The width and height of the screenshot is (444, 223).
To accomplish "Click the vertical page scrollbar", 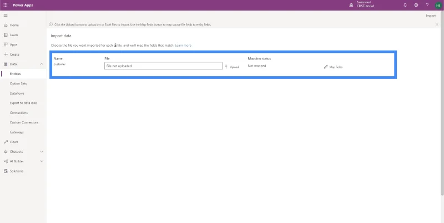I will point(442,103).
